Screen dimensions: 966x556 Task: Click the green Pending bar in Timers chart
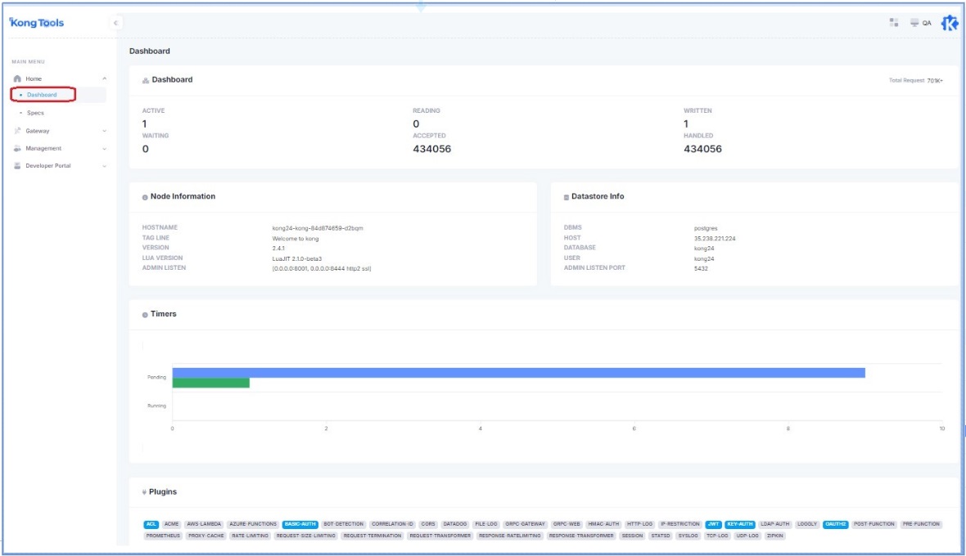click(210, 383)
